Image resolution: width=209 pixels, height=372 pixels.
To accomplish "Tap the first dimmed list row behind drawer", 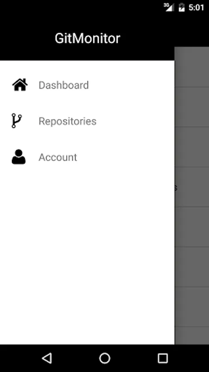I will point(192,67).
